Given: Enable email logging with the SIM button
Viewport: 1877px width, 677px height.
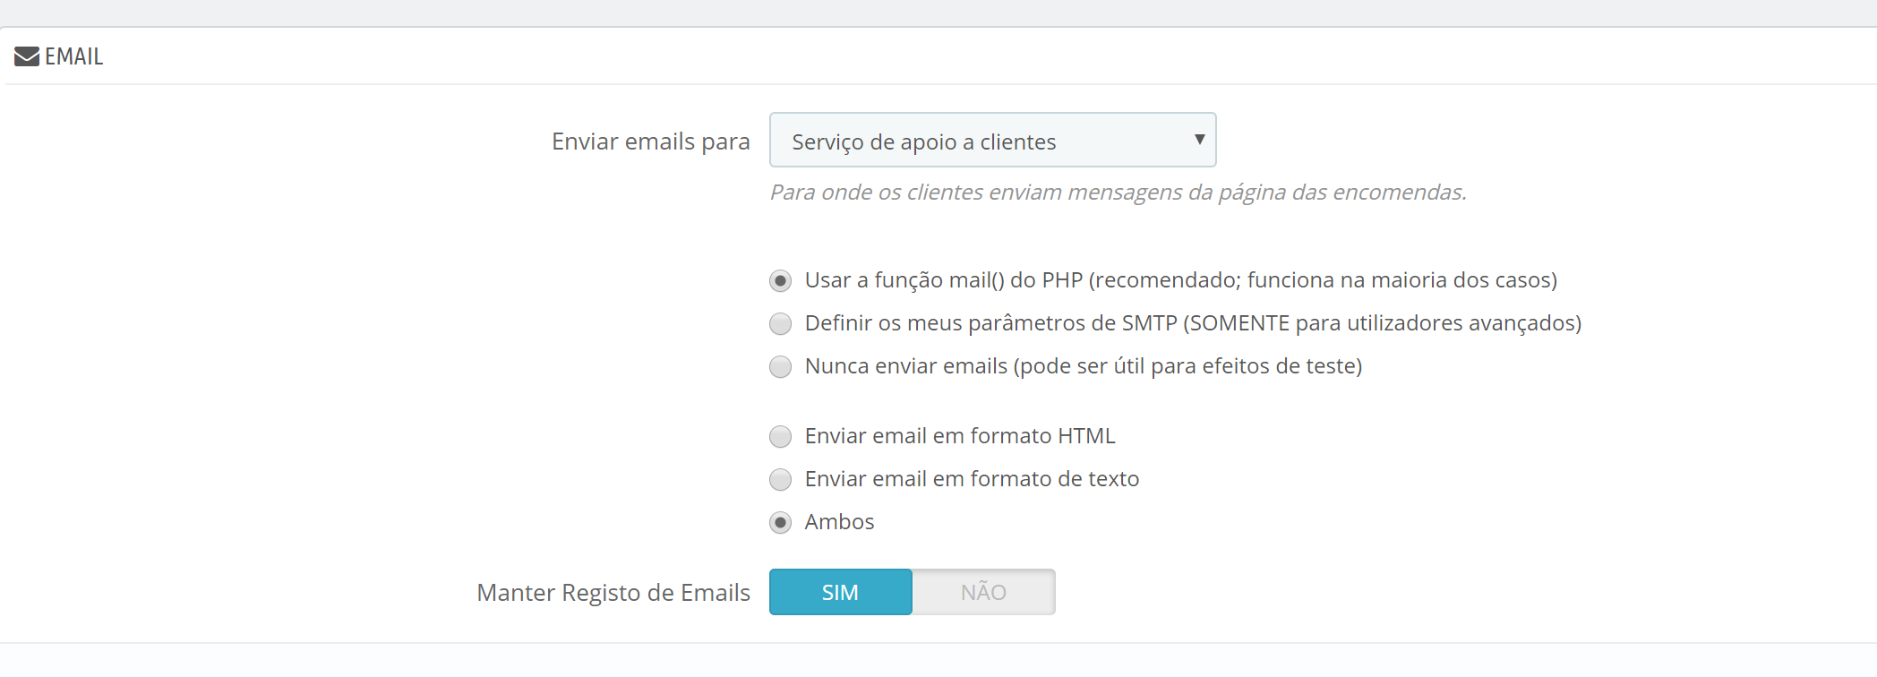Looking at the screenshot, I should click(840, 592).
